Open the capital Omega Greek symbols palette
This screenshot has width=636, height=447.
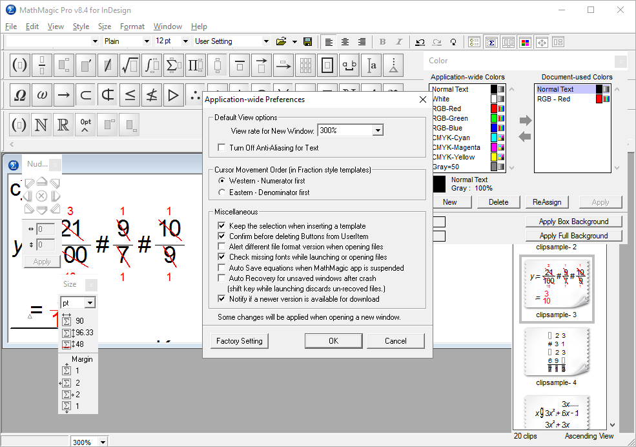pyautogui.click(x=19, y=95)
